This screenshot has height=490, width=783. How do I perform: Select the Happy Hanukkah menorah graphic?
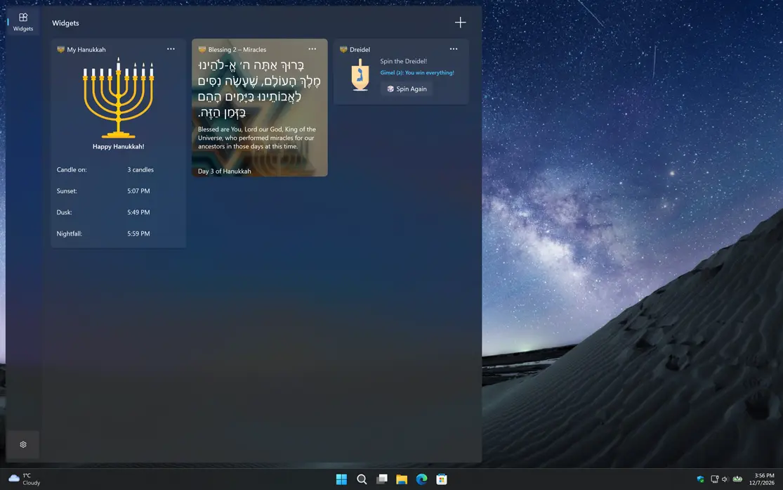pyautogui.click(x=117, y=98)
